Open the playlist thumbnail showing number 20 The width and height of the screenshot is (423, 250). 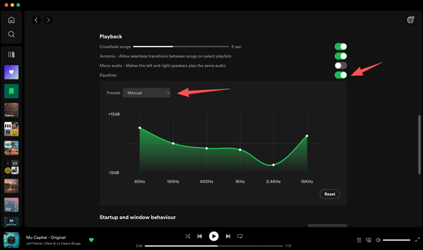pyautogui.click(x=11, y=167)
